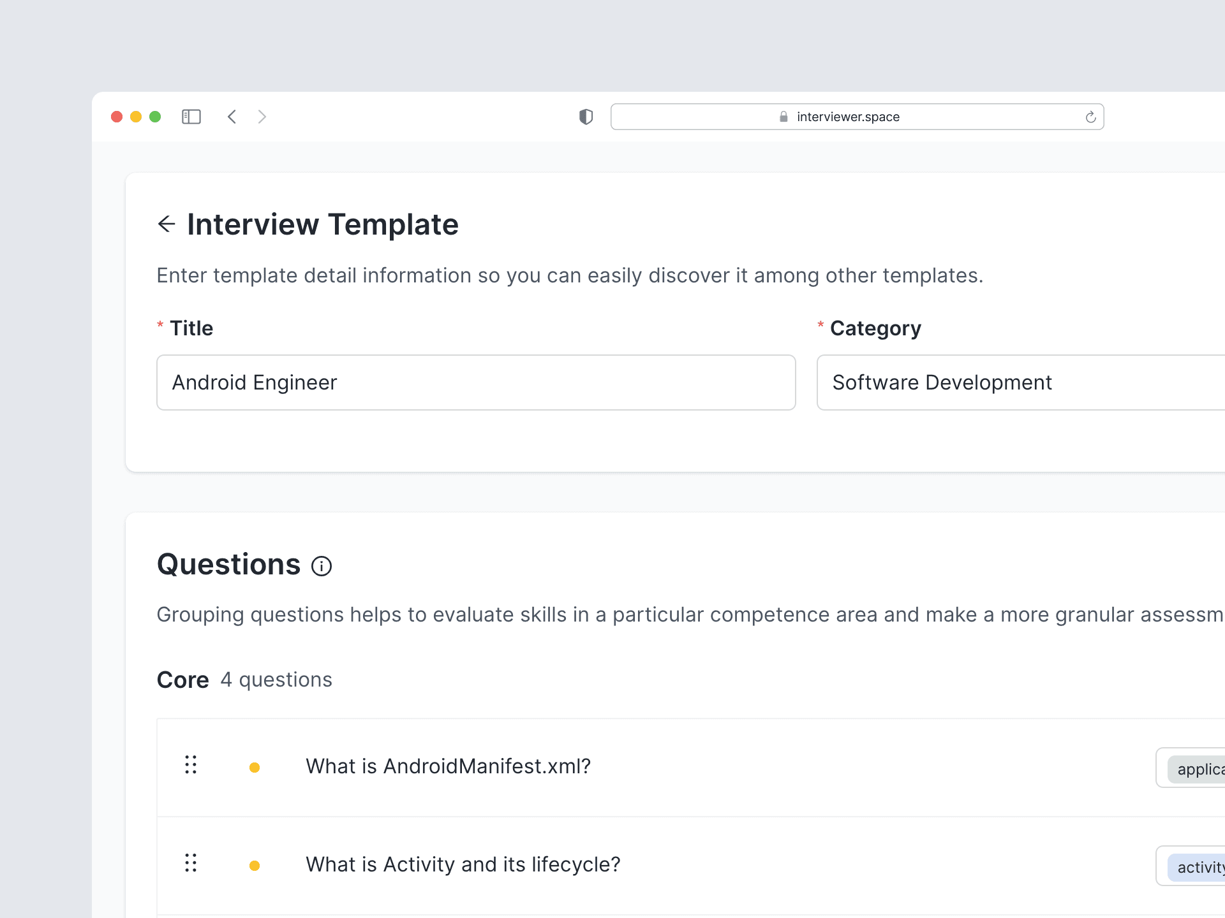Click the Title field containing Android Engineer

coord(476,382)
